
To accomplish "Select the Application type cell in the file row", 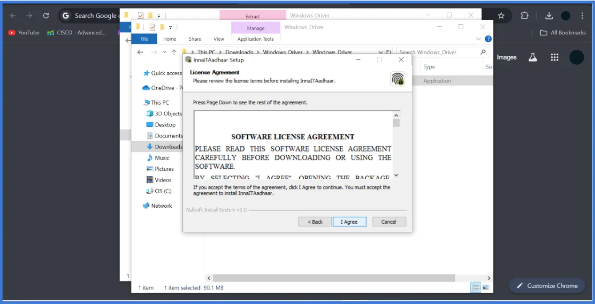I will [x=437, y=81].
